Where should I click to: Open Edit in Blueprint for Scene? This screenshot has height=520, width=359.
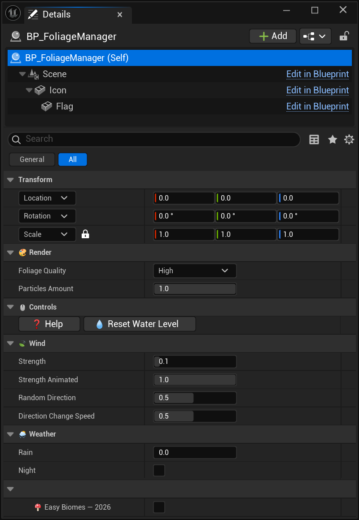click(x=318, y=74)
